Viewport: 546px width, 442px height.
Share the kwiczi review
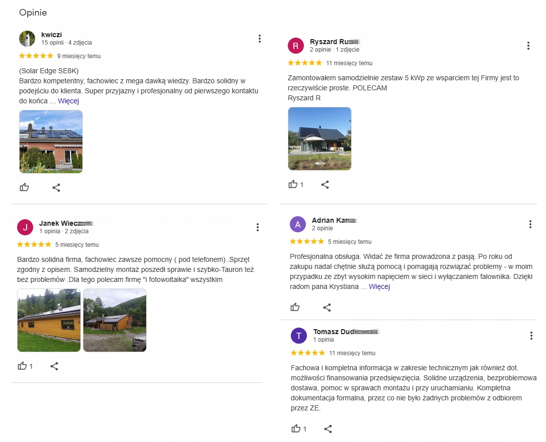tap(56, 187)
